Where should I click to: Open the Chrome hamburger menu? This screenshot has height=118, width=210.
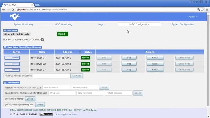pos(207,10)
